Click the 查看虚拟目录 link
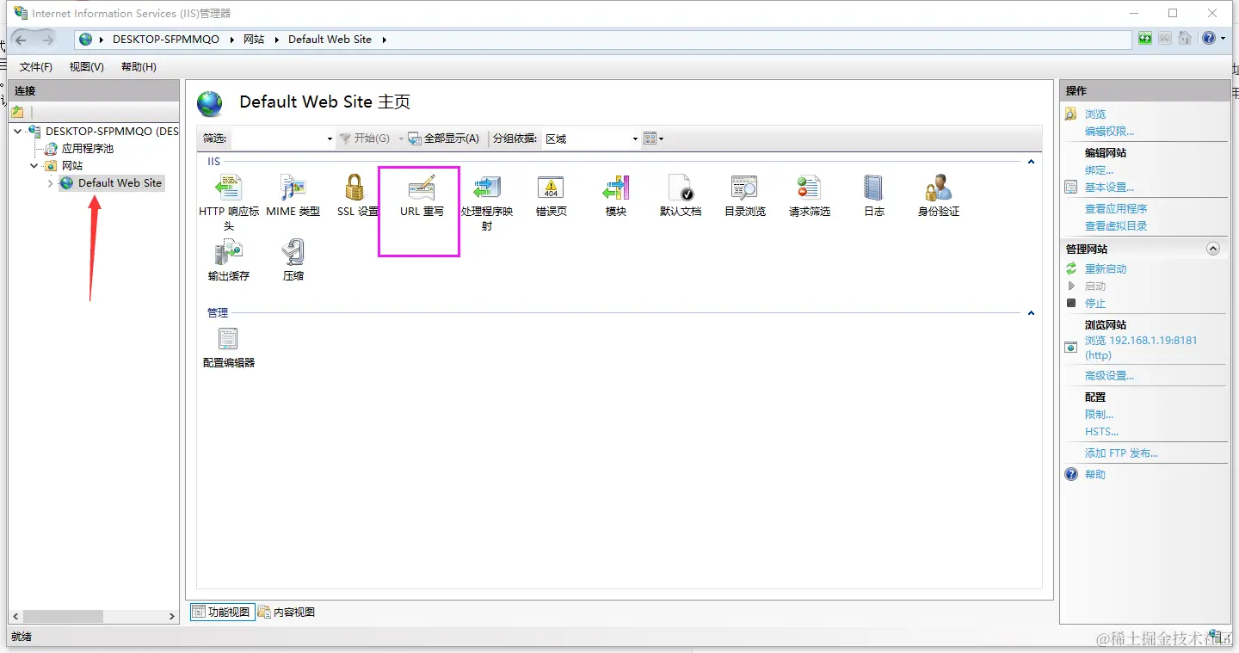 pos(1116,226)
